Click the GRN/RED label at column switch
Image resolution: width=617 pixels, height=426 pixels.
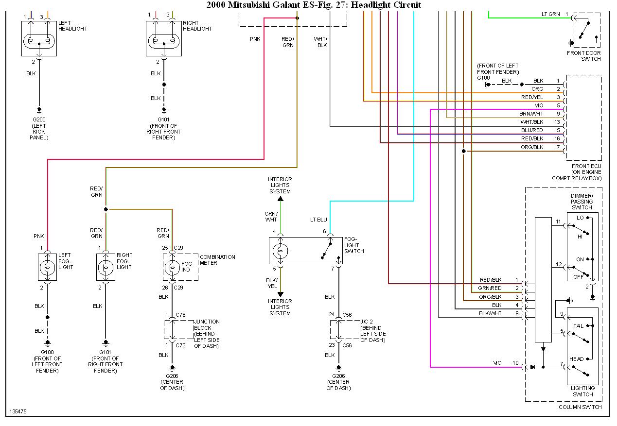[x=490, y=288]
